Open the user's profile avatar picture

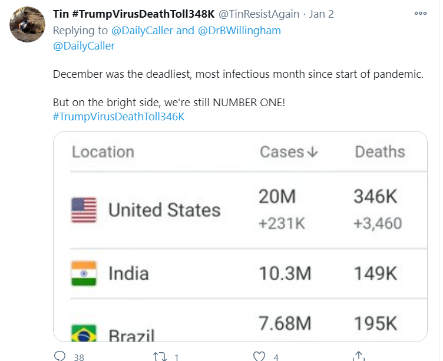(x=27, y=24)
